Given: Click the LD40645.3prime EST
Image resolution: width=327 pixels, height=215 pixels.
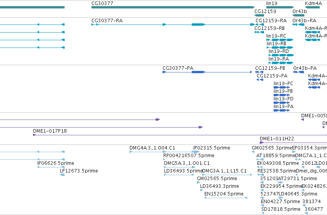Looking at the screenshot, I should (x=281, y=198).
